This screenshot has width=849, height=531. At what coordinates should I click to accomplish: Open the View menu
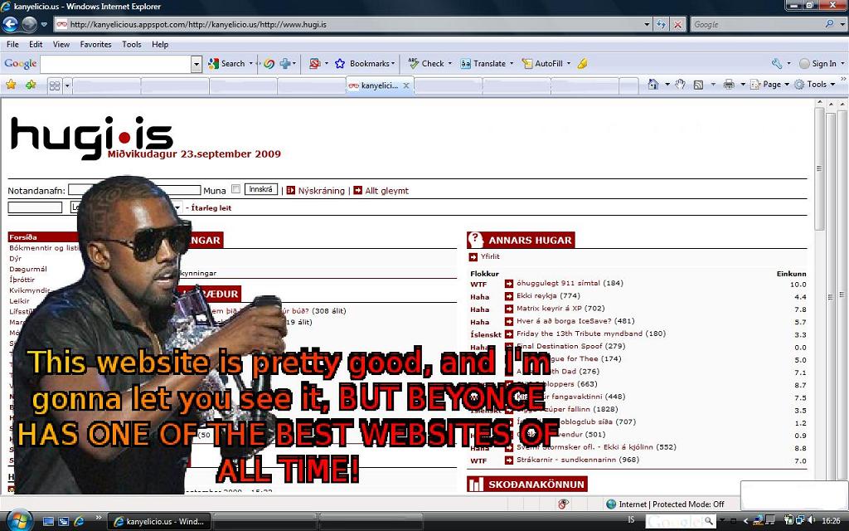pos(61,45)
